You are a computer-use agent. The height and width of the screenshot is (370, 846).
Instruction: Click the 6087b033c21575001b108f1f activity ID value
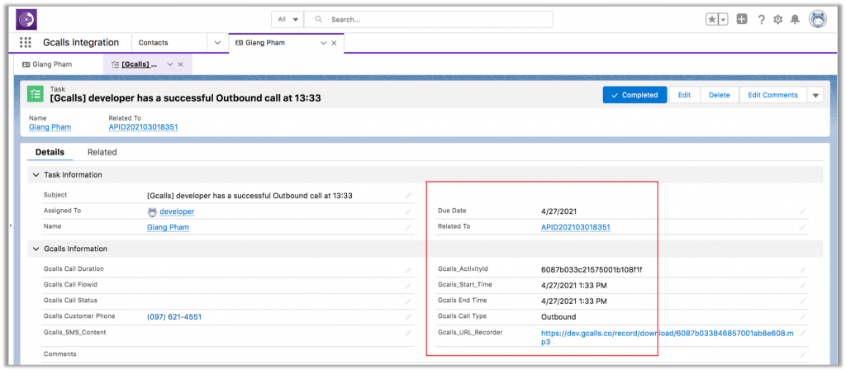point(592,269)
